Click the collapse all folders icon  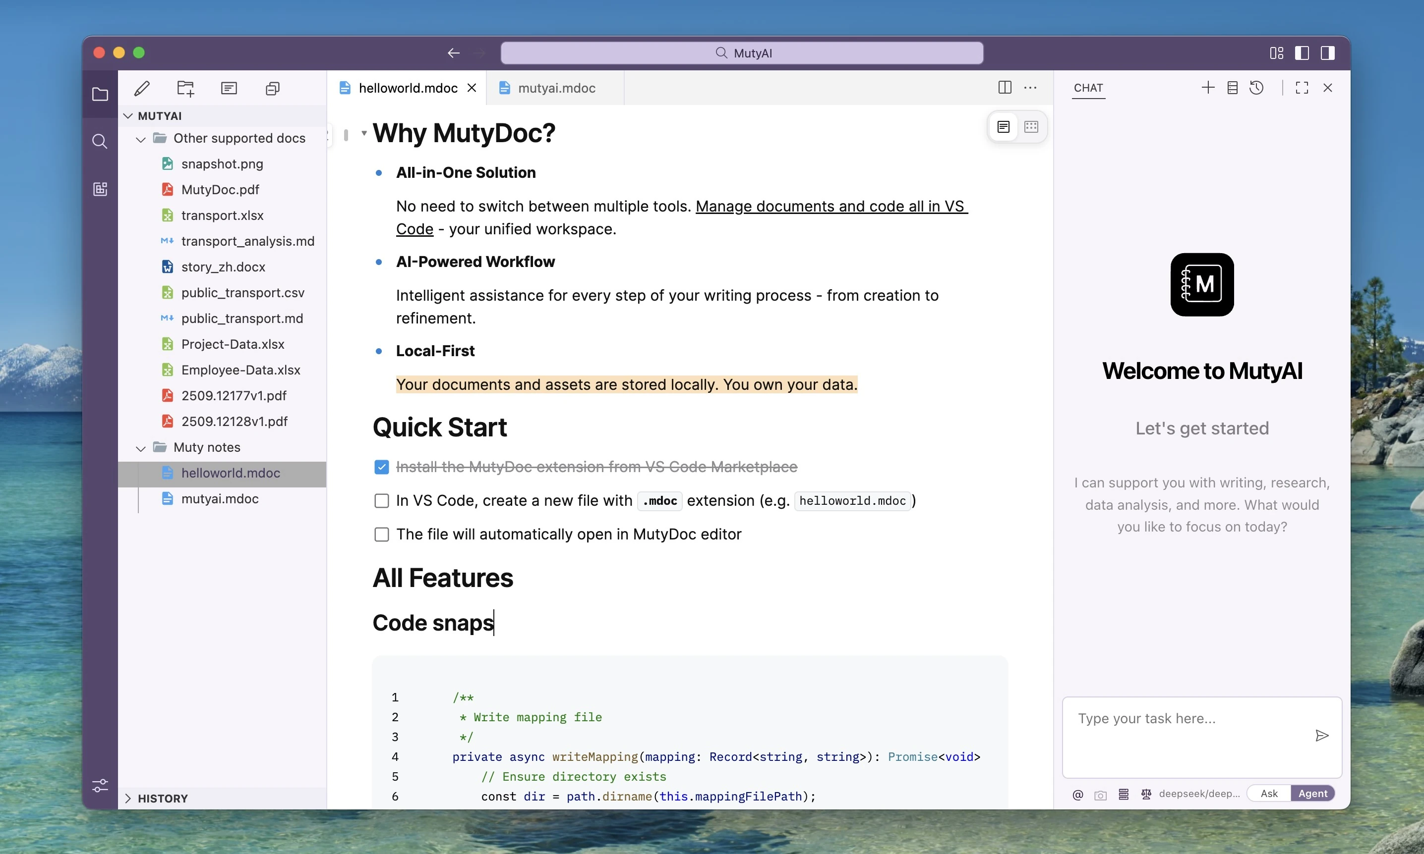(272, 88)
